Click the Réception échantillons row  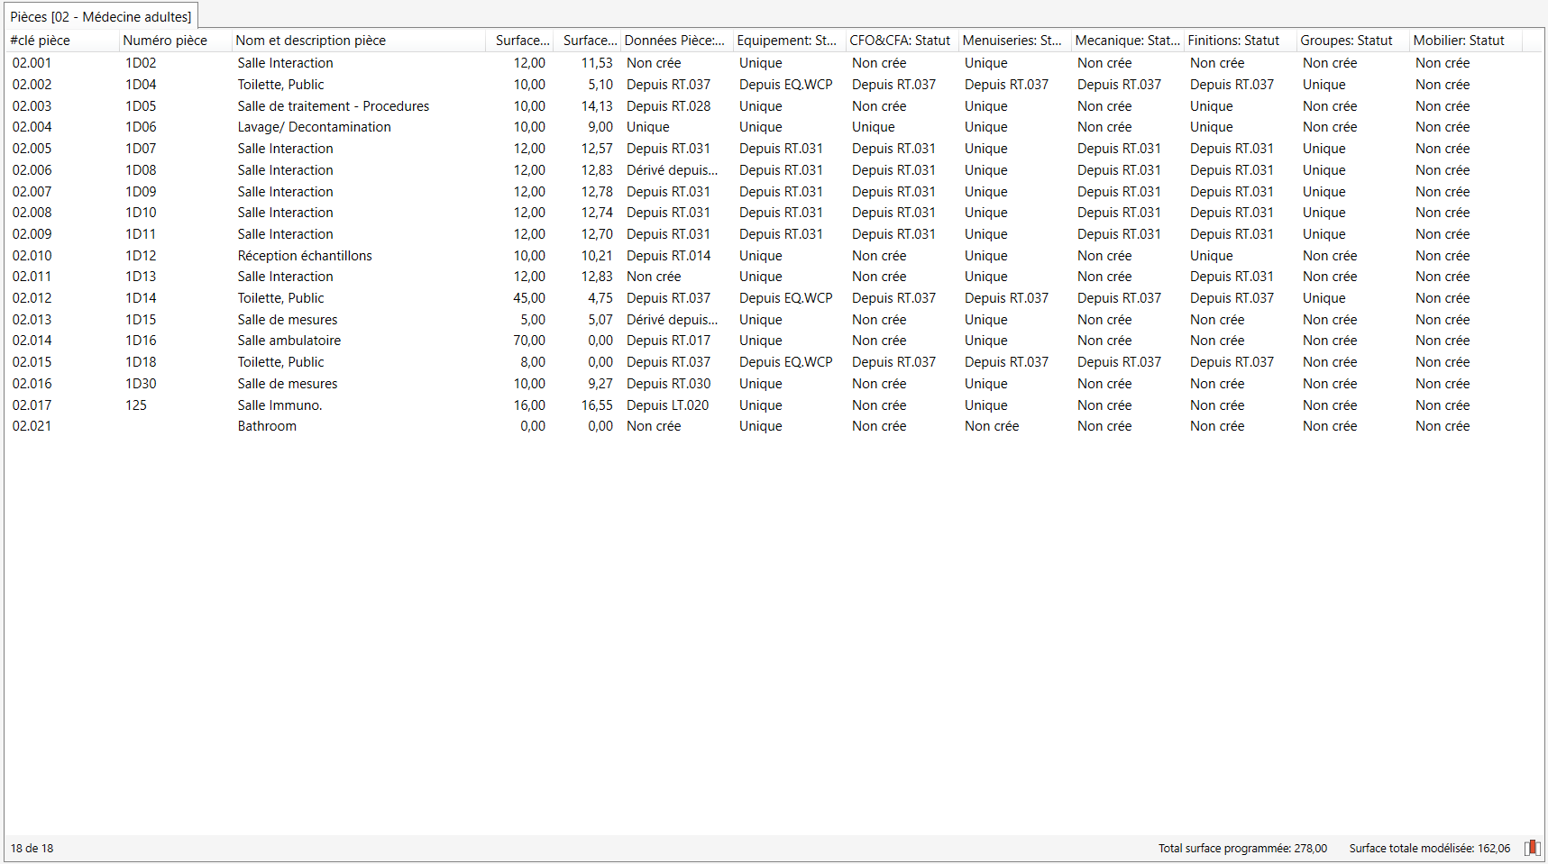click(x=304, y=256)
